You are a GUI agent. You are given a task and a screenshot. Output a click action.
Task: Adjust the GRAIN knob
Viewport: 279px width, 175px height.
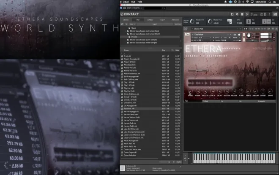click(x=198, y=92)
